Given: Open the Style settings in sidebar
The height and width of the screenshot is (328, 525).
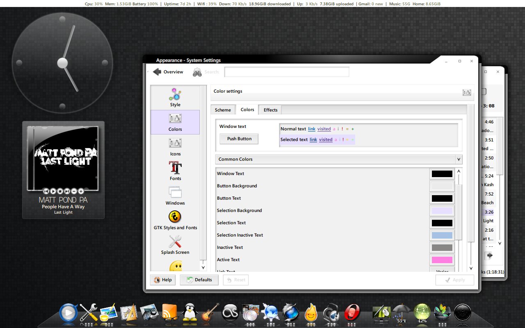Looking at the screenshot, I should (175, 98).
